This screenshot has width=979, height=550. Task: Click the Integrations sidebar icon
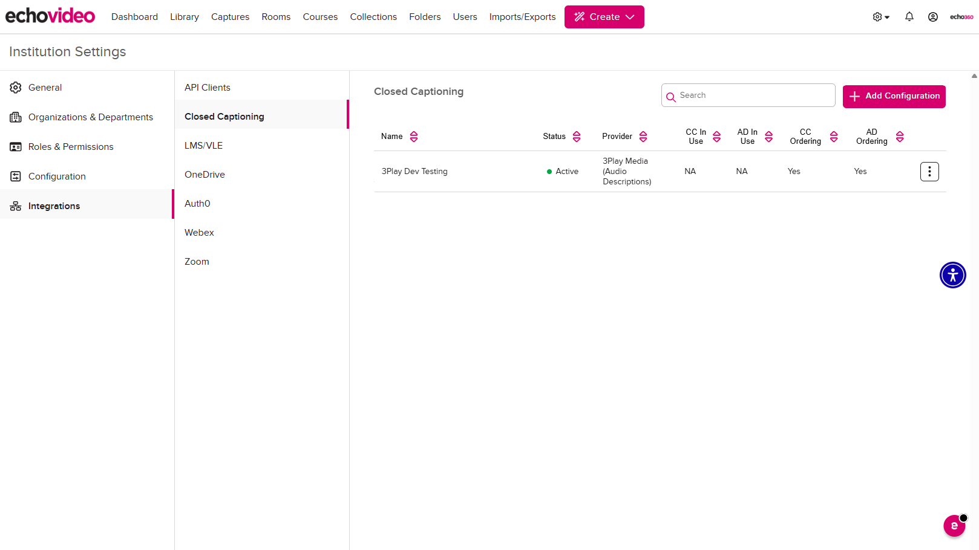click(x=15, y=205)
